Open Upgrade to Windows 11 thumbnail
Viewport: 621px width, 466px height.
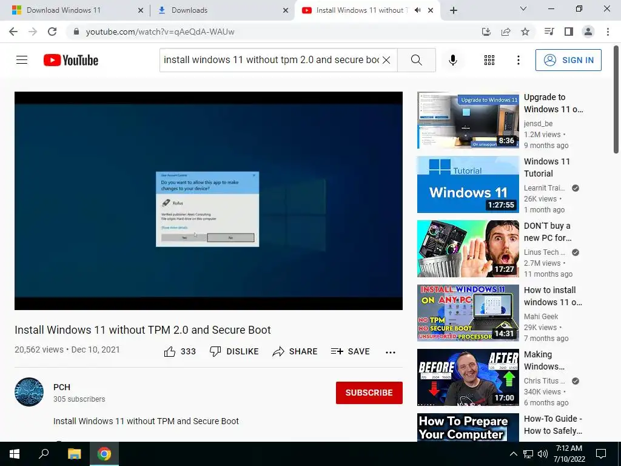[x=468, y=120]
